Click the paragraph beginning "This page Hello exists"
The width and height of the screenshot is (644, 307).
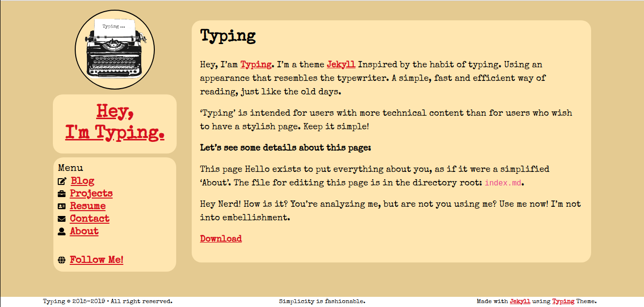(375, 176)
